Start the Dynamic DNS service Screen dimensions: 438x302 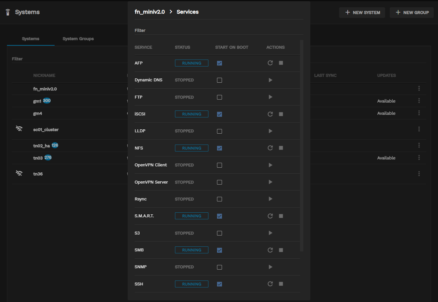(x=270, y=80)
